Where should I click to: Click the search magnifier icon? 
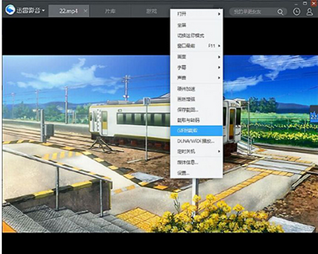pos(280,12)
